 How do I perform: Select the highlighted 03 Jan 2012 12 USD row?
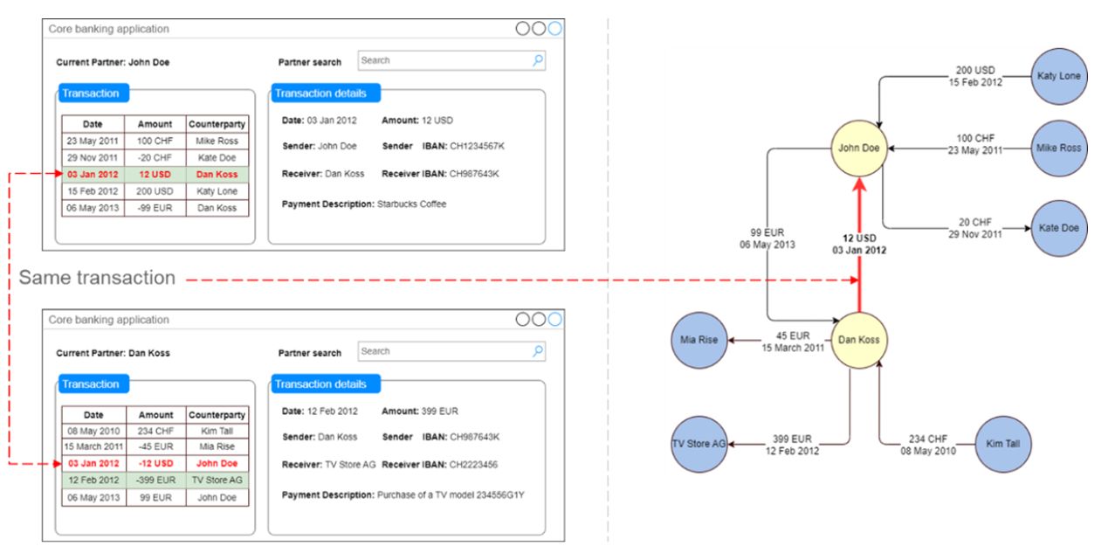pos(155,175)
